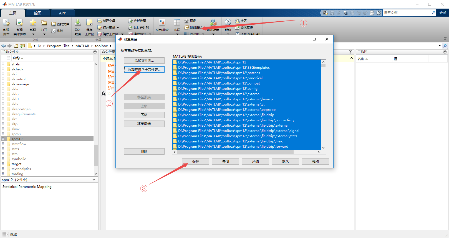The width and height of the screenshot is (449, 238).
Task: Click 社区 (Community) item
Action: click(241, 21)
